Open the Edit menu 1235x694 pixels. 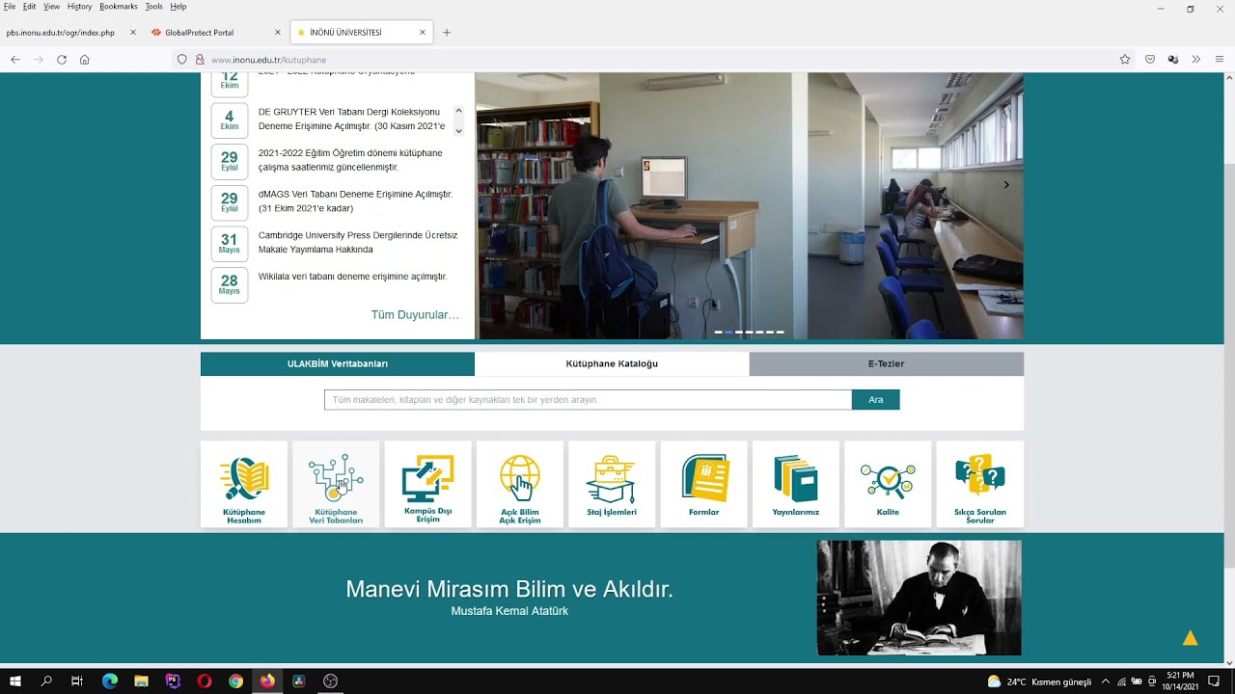pos(30,7)
